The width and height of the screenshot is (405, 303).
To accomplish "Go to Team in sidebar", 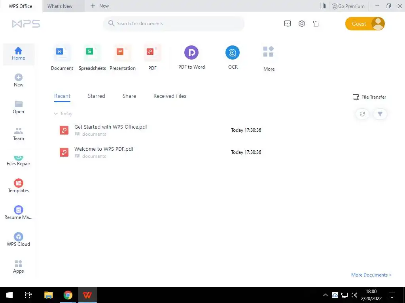I will coord(18,134).
